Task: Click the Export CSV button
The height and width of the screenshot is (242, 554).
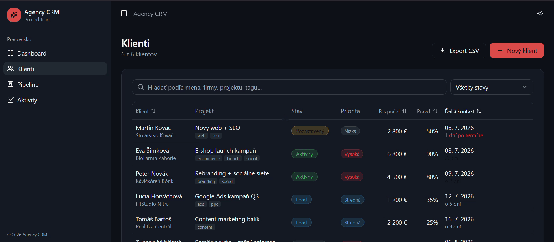Action: pyautogui.click(x=459, y=51)
